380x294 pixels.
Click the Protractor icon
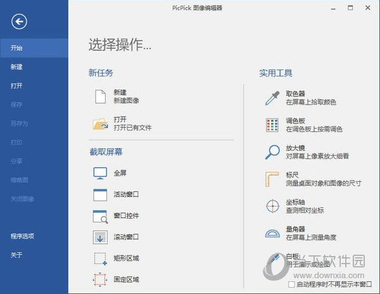click(272, 233)
